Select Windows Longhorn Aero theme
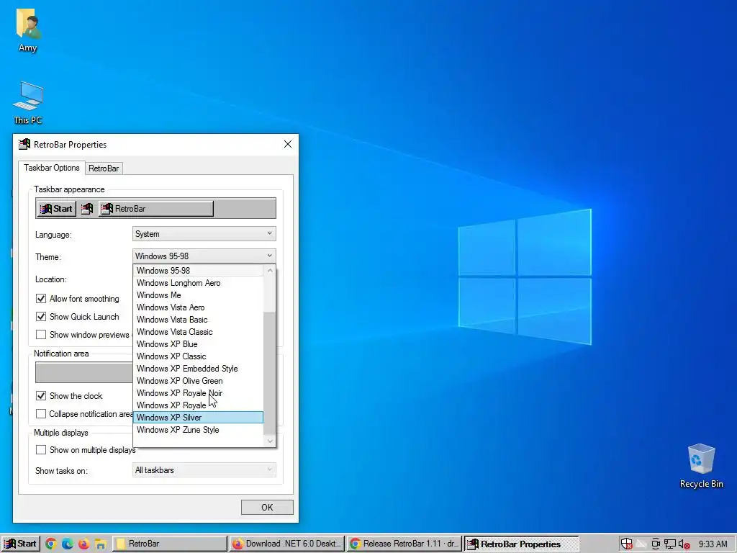Screen dimensions: 737x553 (199, 282)
